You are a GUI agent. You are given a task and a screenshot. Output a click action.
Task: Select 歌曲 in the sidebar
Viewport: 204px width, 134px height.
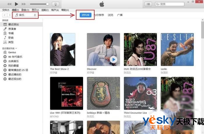coord(21,37)
